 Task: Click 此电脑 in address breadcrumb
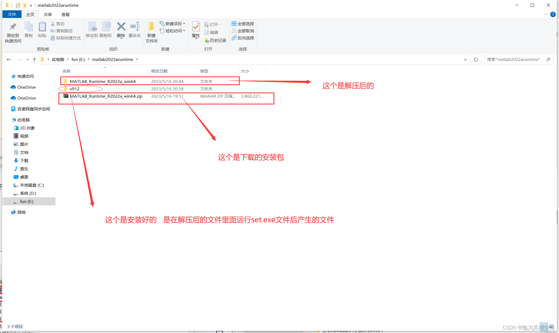58,60
